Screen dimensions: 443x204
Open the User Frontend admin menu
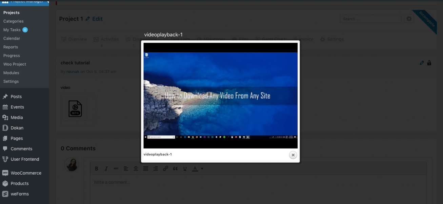click(25, 159)
